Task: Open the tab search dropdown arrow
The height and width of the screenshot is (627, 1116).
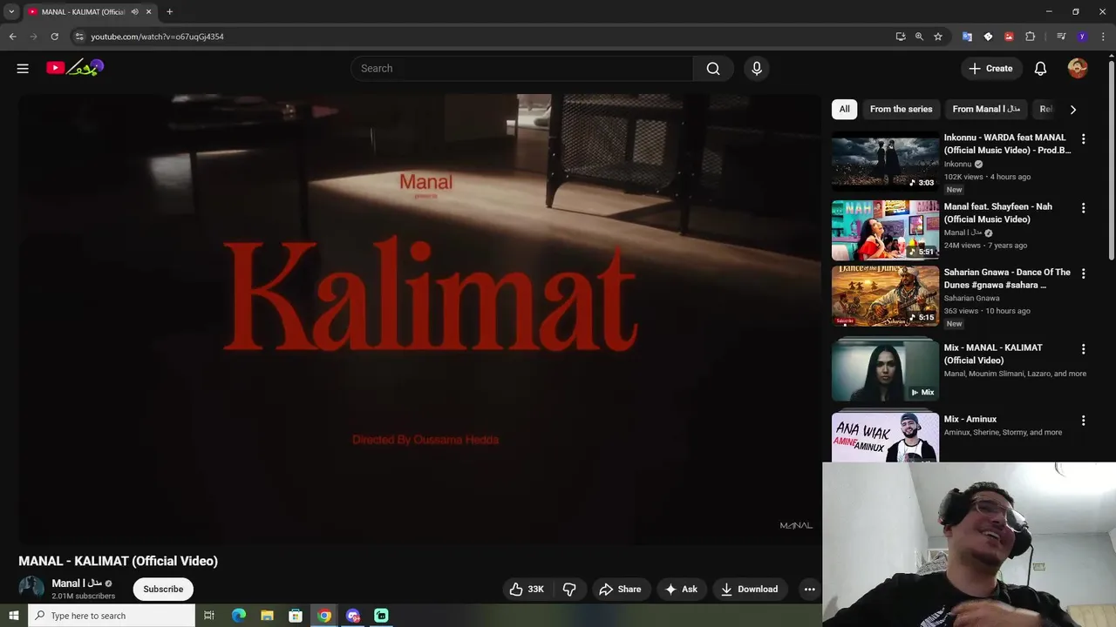Action: 11,12
